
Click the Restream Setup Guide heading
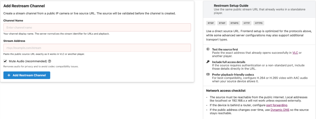coord(231,6)
